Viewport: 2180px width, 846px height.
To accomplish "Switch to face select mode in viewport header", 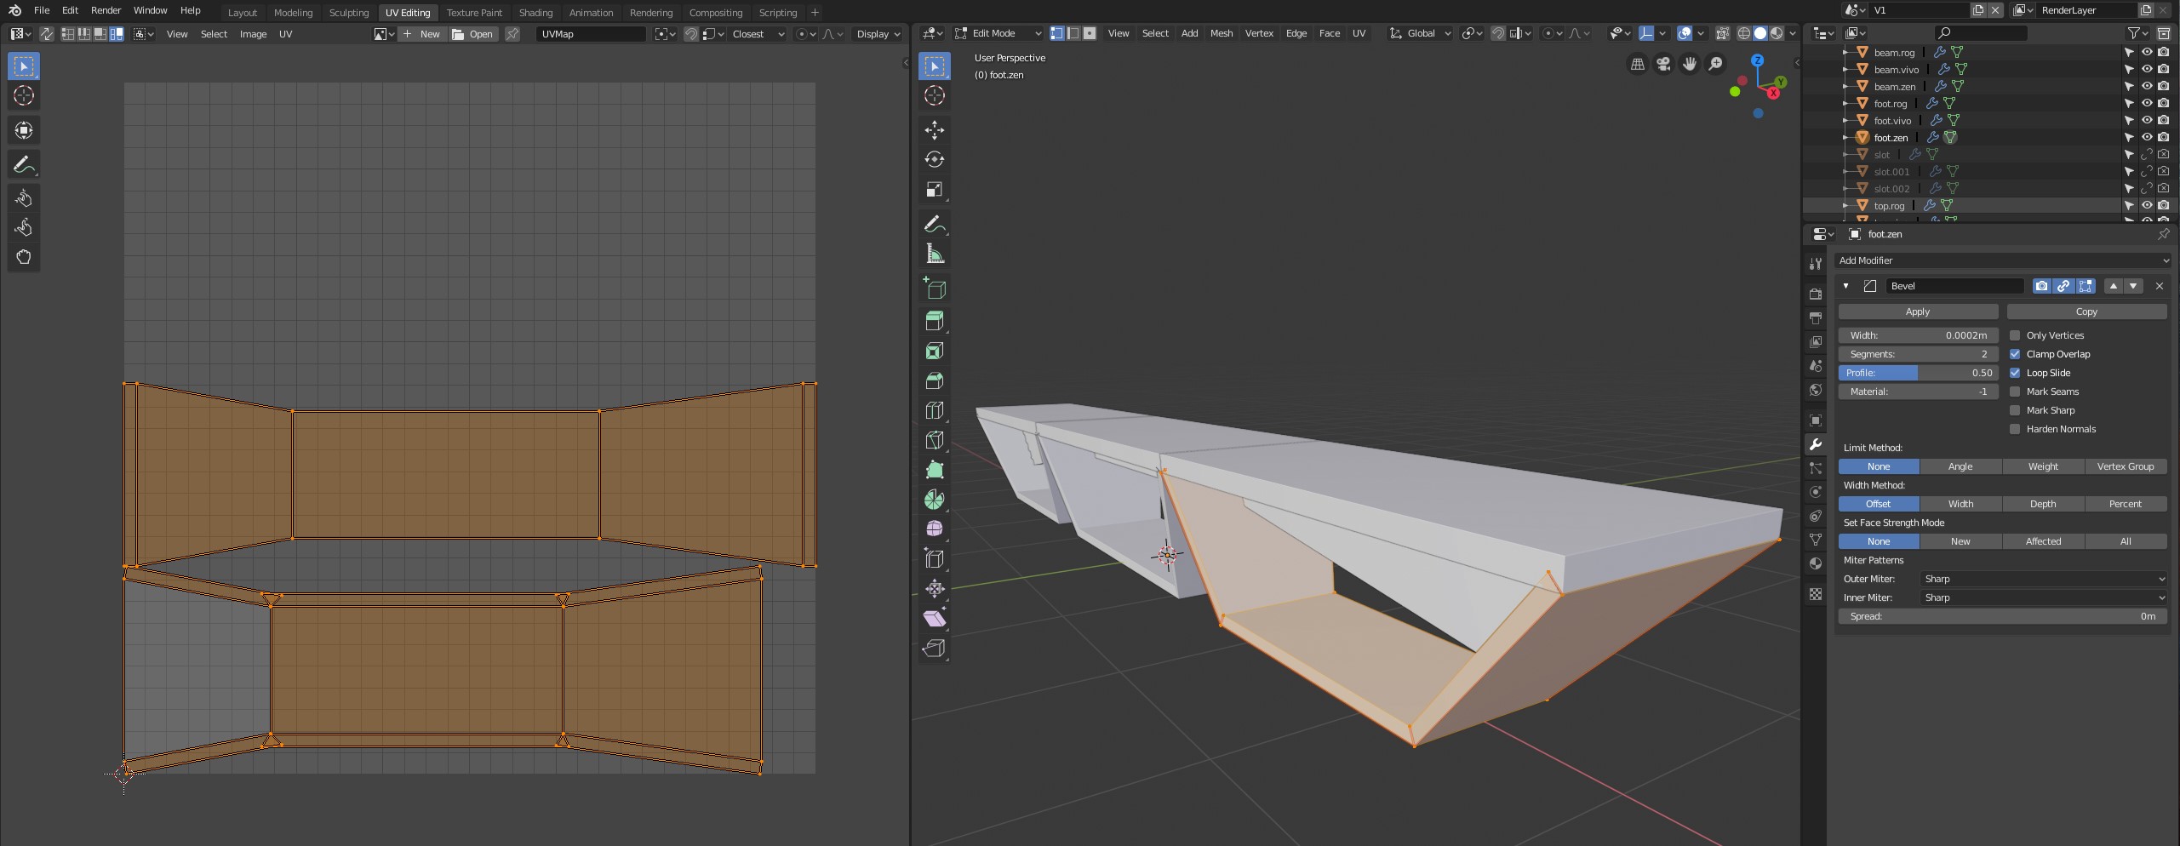I will pos(1090,33).
